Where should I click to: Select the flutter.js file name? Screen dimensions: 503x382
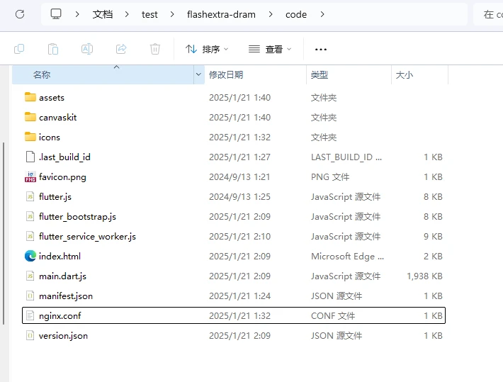pos(55,197)
